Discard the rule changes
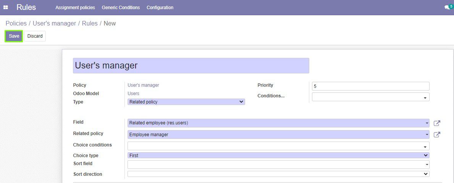 click(x=35, y=36)
